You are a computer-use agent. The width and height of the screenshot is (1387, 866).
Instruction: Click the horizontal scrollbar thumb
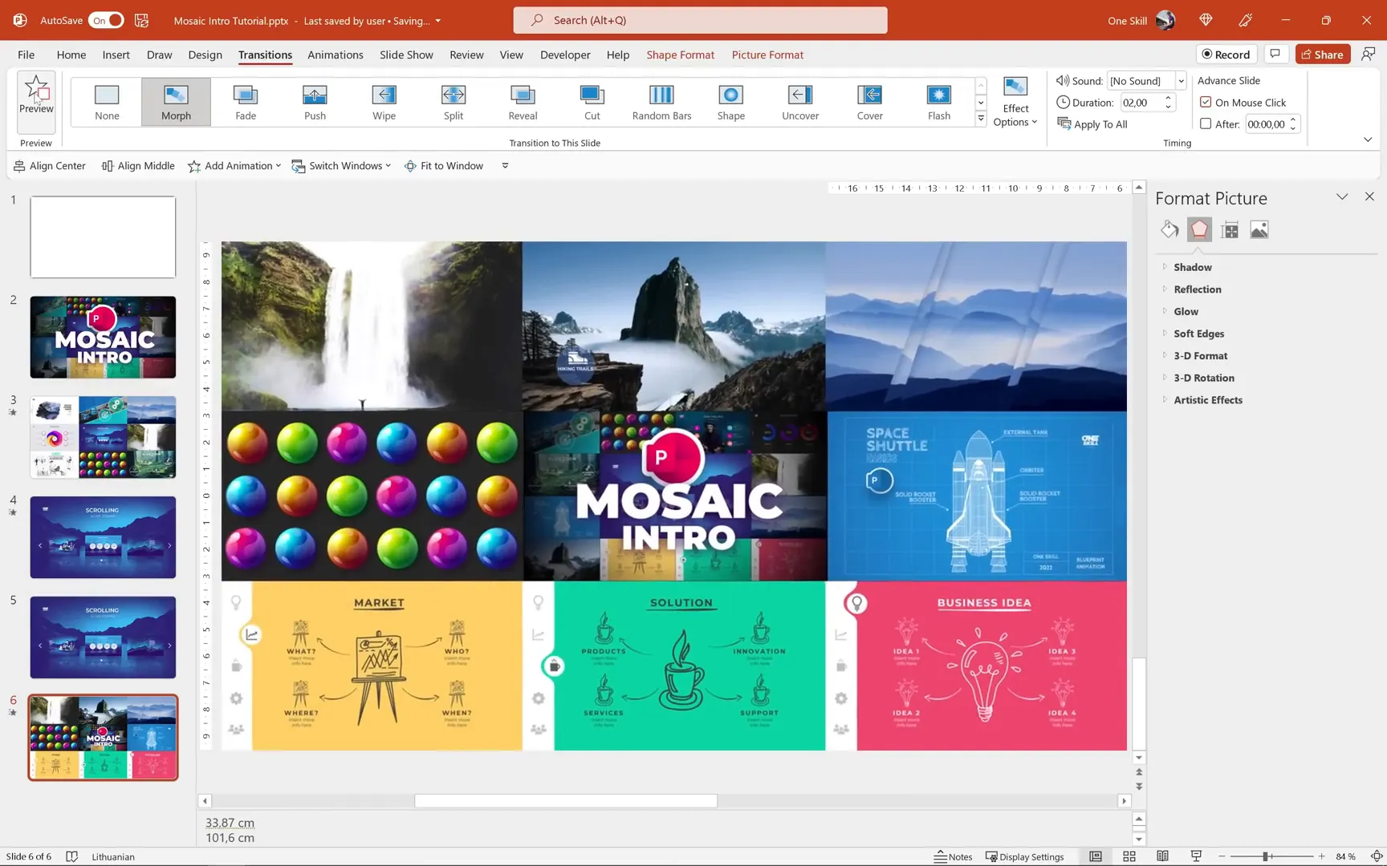(x=566, y=800)
